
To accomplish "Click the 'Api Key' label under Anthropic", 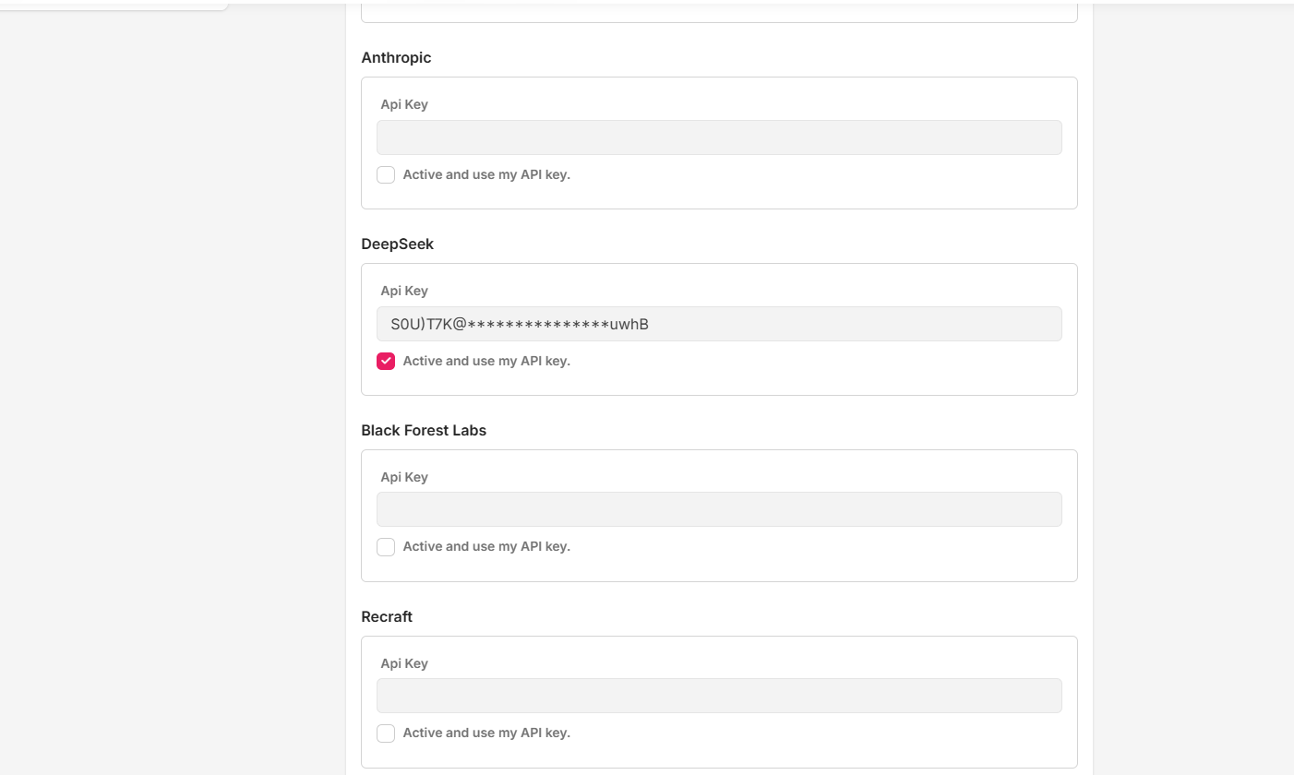I will pos(404,104).
